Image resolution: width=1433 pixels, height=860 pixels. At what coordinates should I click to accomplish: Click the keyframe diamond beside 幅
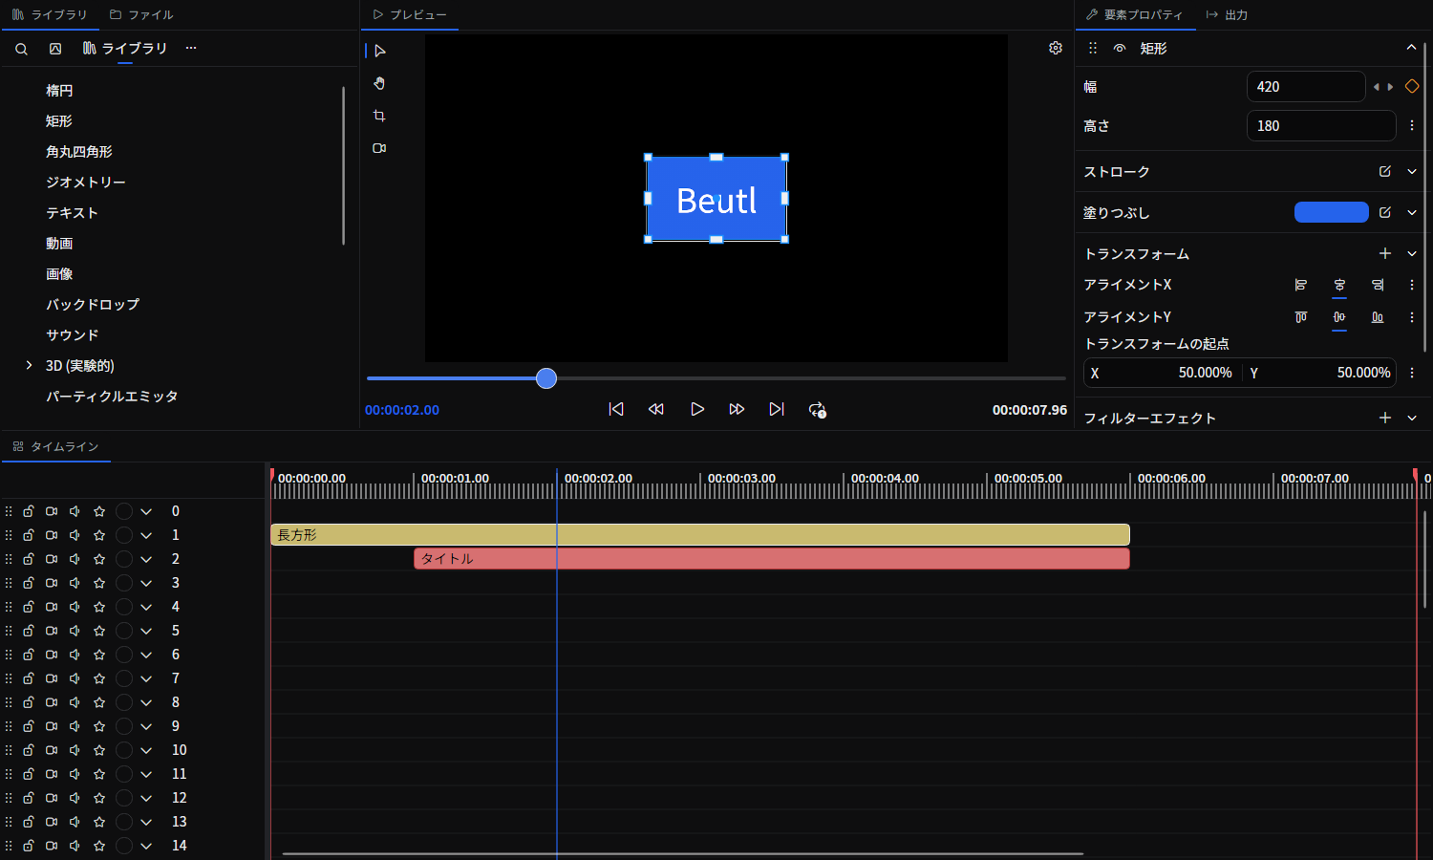1412,87
